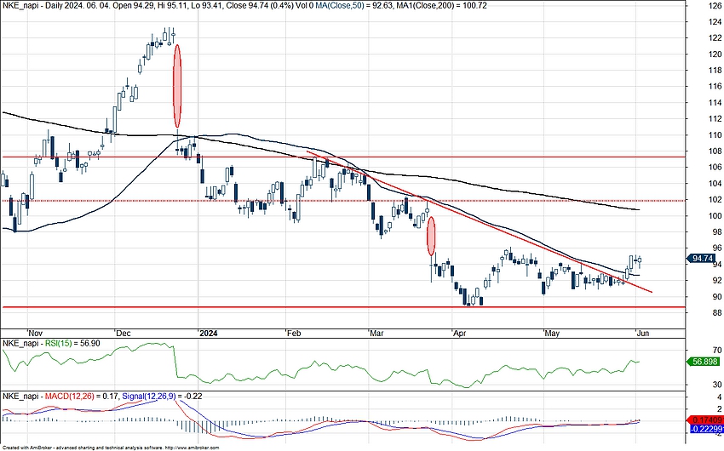Select the small red ellipse near late March
This screenshot has width=724, height=451.
point(431,236)
